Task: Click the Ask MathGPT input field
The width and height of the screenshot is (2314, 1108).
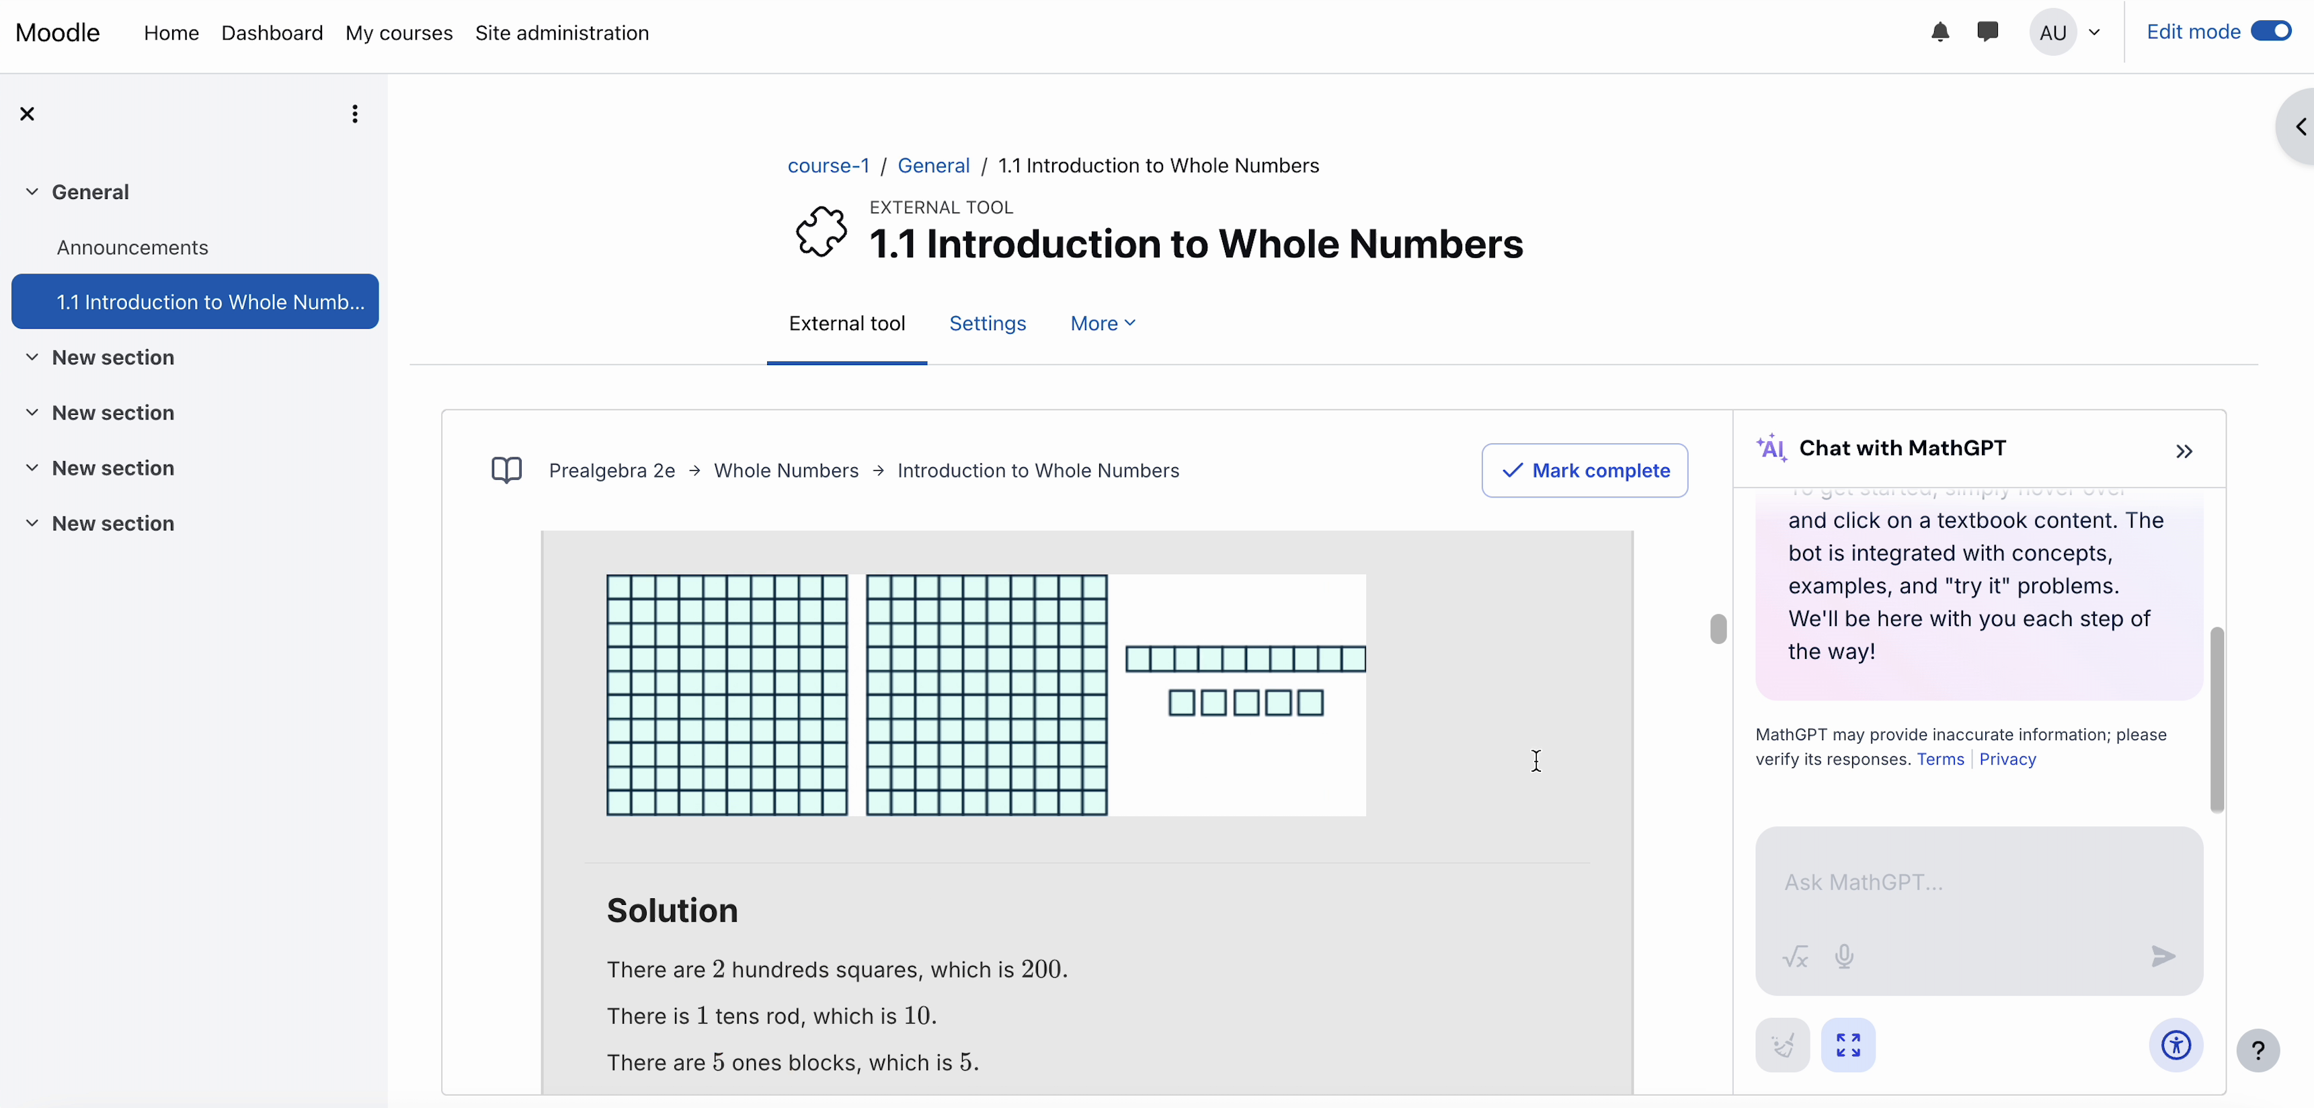Action: pyautogui.click(x=1979, y=883)
